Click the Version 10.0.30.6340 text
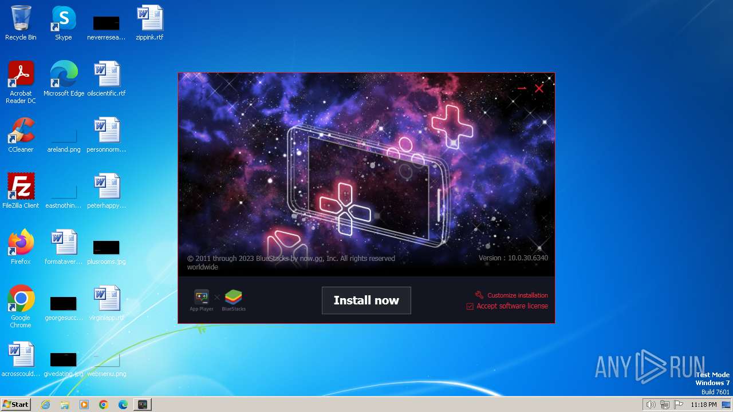This screenshot has height=412, width=733. (513, 258)
